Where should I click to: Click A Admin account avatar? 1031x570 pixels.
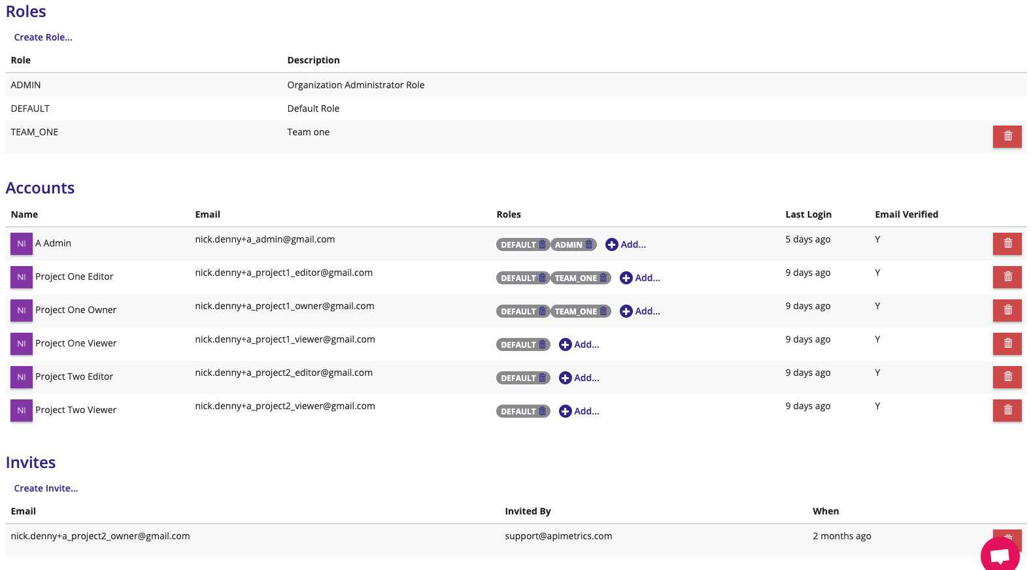coord(22,243)
